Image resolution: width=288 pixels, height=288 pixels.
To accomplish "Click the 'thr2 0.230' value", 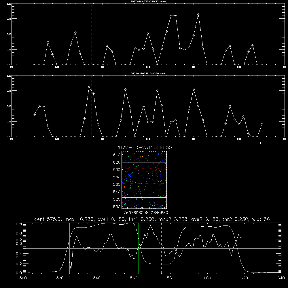I will [236, 219].
